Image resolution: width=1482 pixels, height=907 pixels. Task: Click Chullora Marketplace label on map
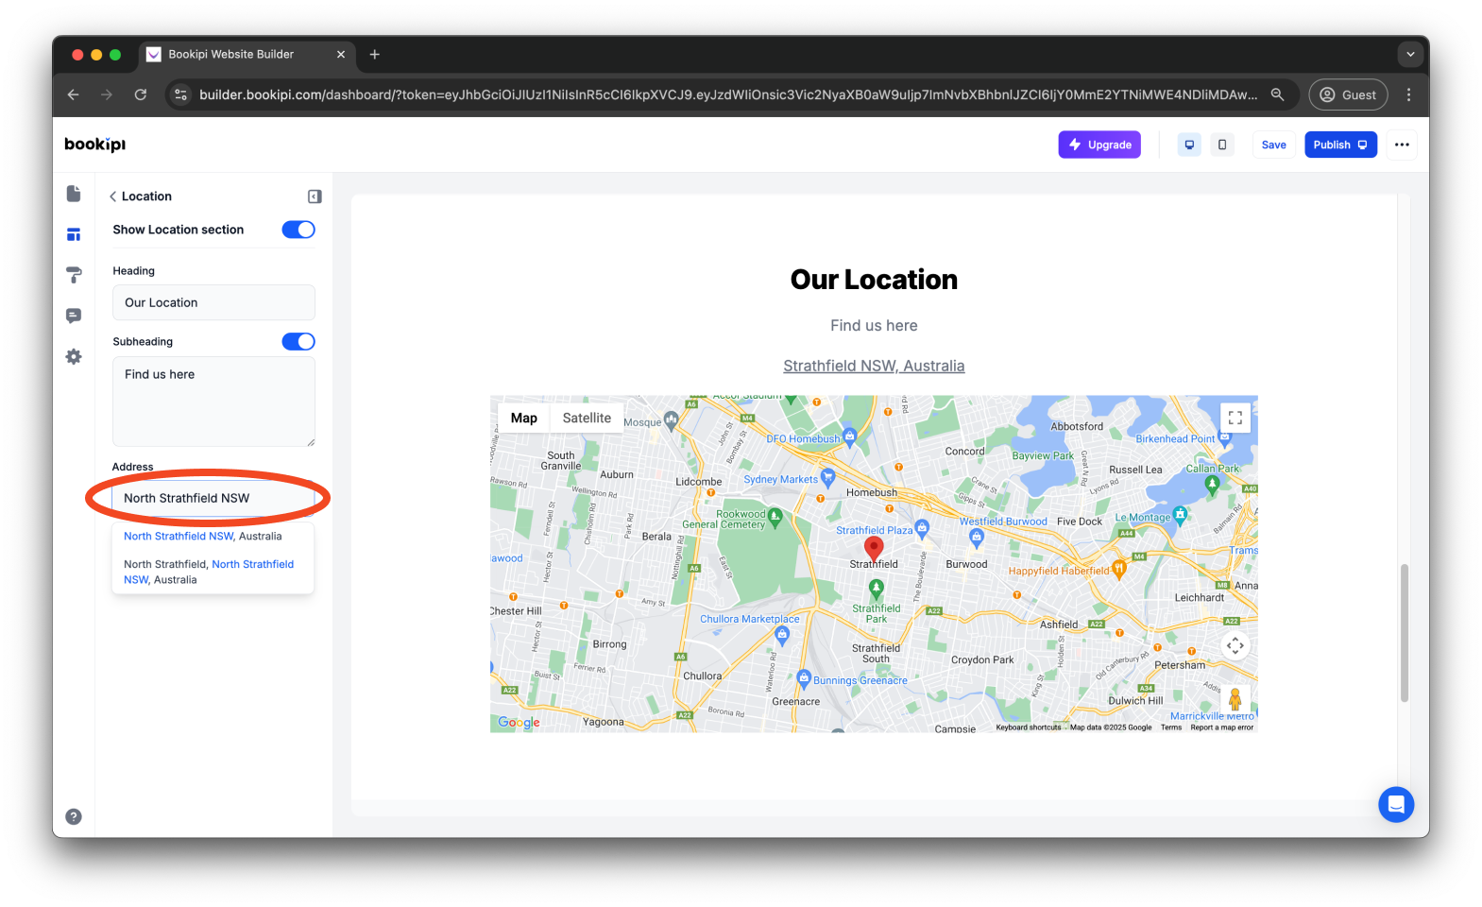[749, 619]
